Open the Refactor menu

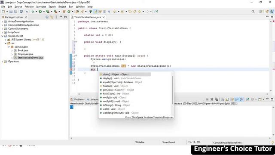[29, 7]
